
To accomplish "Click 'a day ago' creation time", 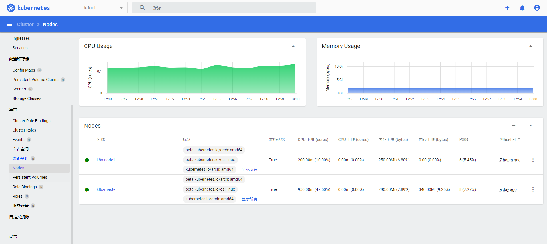I will tap(508, 189).
